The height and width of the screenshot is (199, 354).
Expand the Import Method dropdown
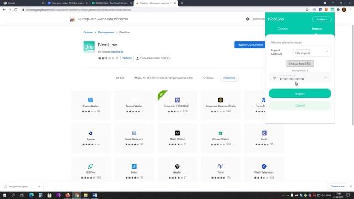312,51
